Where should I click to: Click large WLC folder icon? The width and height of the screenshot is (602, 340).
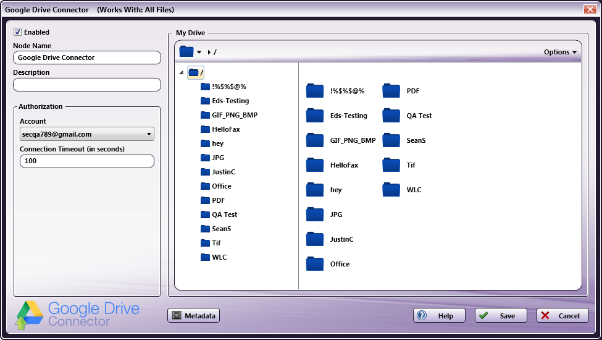point(391,189)
